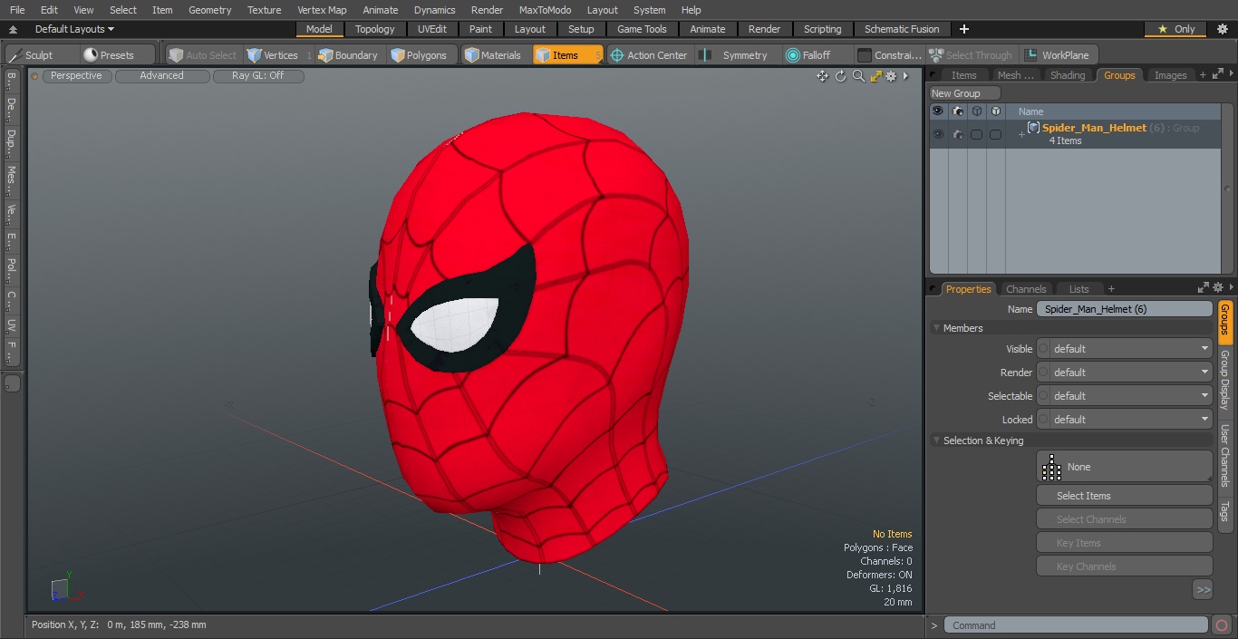The width and height of the screenshot is (1238, 639).
Task: Click the star Only button
Action: pos(1175,29)
